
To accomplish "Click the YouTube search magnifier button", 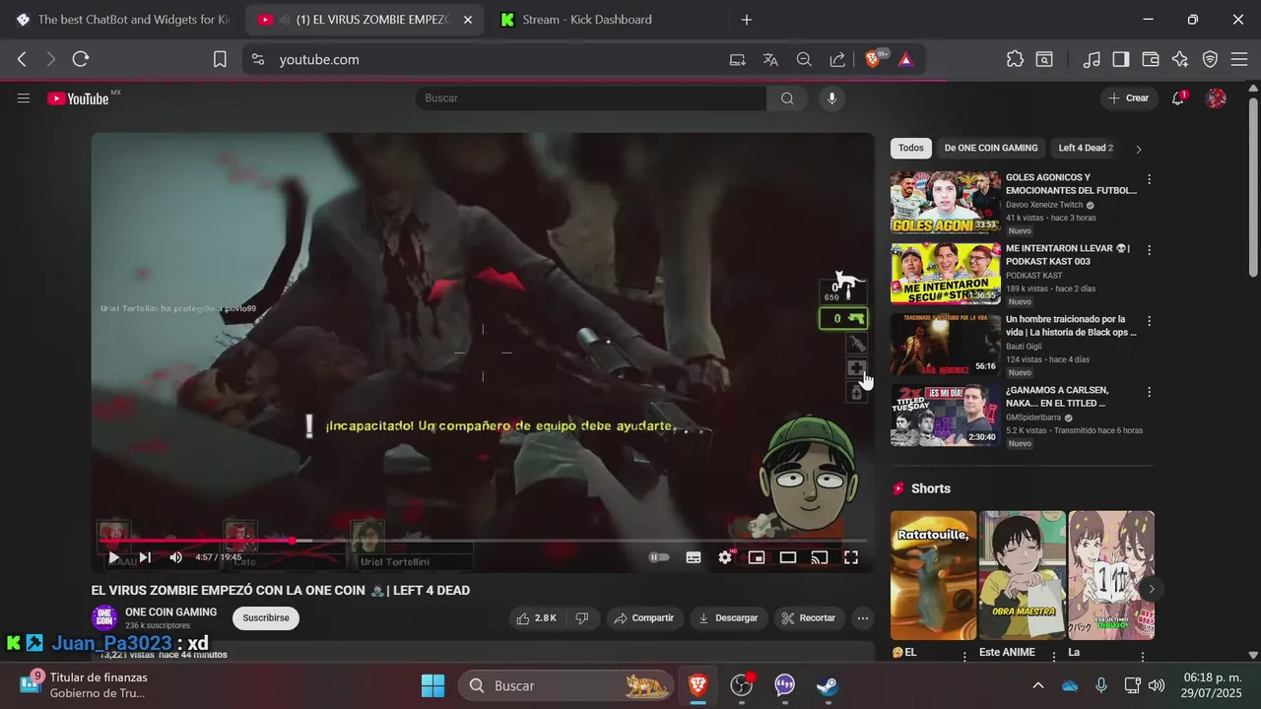I will coord(787,98).
